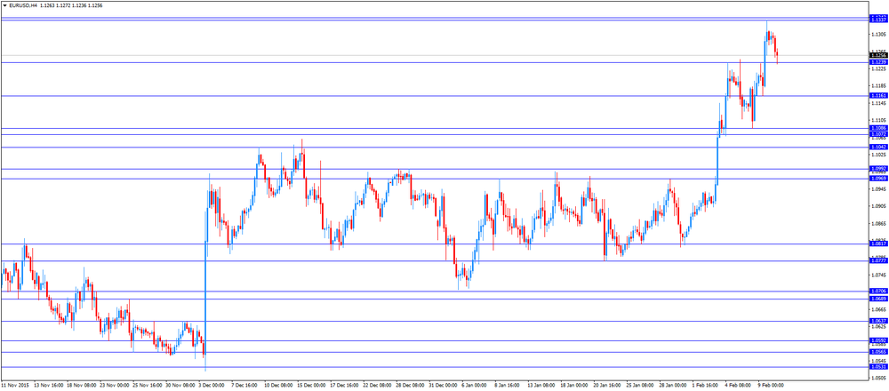889x391 pixels.
Task: Click the 1.0689 level price label
Action: (x=878, y=299)
